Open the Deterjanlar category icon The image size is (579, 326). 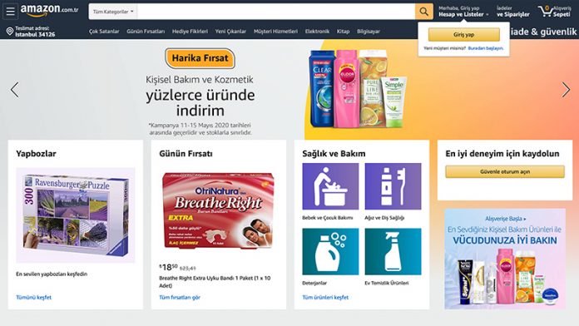click(330, 251)
